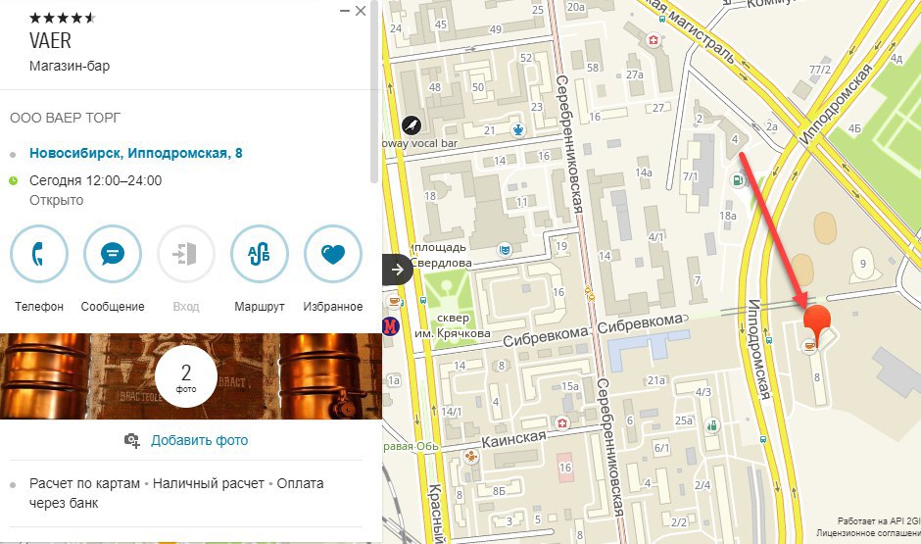921x544 pixels.
Task: Select the VAER title heading
Action: [x=51, y=40]
